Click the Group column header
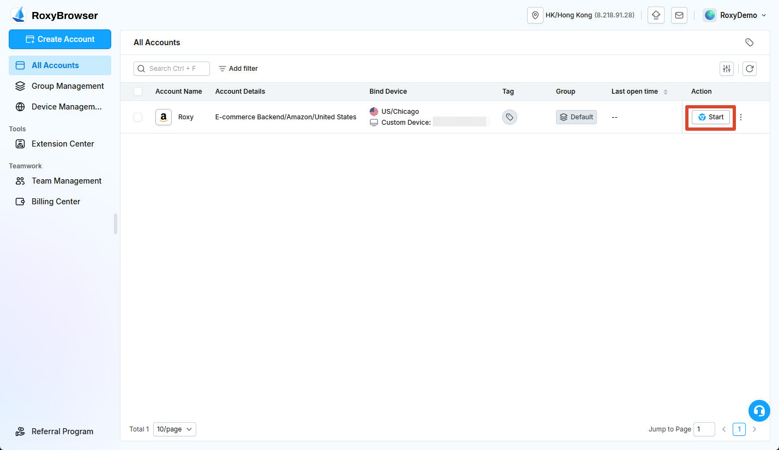 coord(565,92)
